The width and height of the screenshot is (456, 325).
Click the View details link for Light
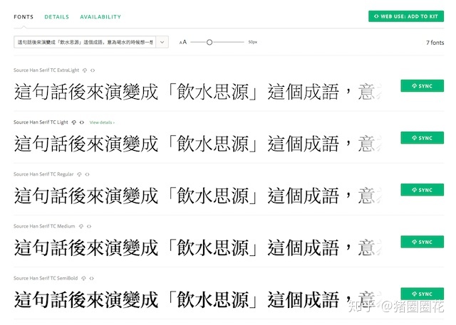click(102, 122)
